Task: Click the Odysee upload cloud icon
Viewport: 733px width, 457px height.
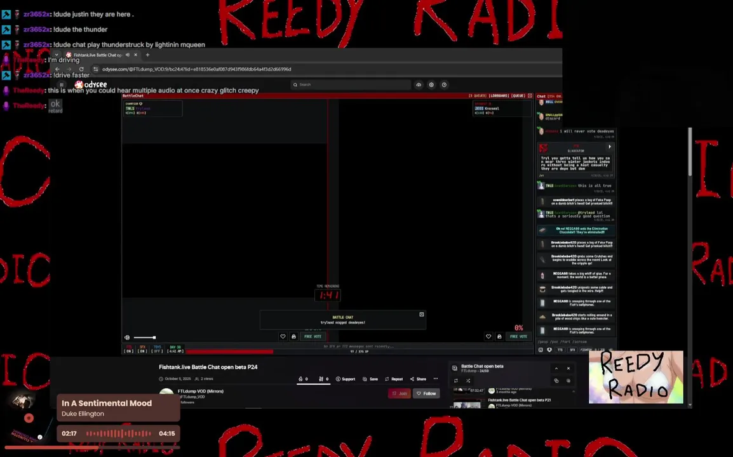Action: click(419, 84)
